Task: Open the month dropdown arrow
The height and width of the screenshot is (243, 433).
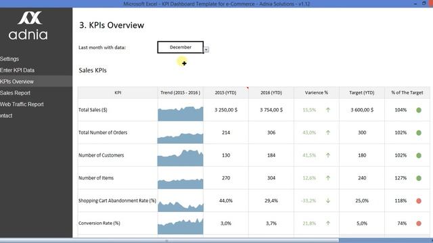Action: coord(206,49)
